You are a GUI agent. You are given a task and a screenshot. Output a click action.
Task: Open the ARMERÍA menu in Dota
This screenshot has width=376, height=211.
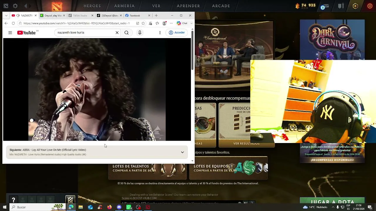(x=124, y=6)
